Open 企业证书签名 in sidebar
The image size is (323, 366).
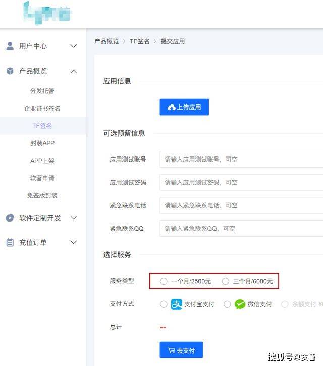(x=42, y=109)
